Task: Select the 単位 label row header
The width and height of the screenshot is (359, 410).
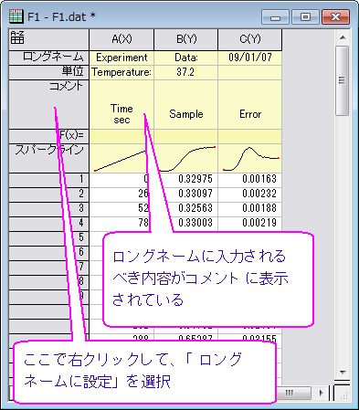Action: (49, 72)
